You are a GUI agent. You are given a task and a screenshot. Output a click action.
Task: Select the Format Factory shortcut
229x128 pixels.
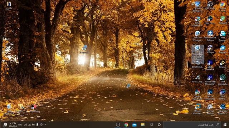(210, 109)
